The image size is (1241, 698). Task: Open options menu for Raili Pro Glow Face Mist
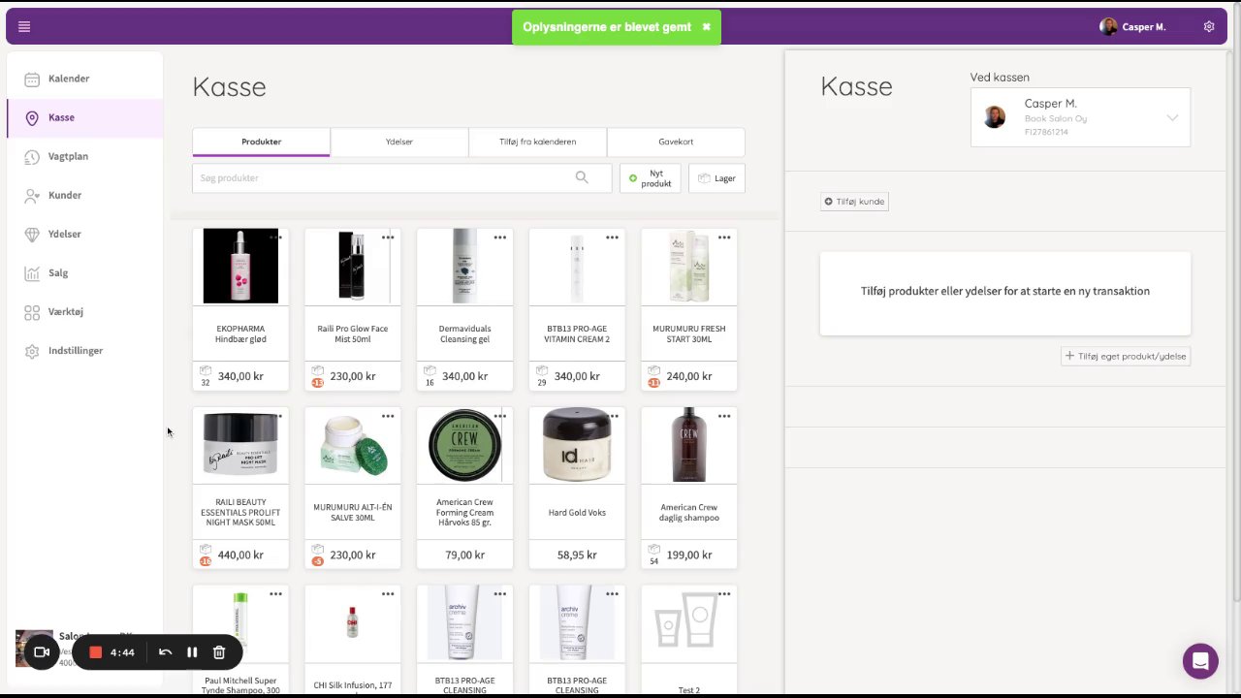click(388, 238)
